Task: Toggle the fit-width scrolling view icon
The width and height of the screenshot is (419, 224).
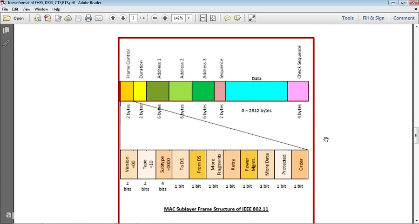Action: tap(203, 18)
